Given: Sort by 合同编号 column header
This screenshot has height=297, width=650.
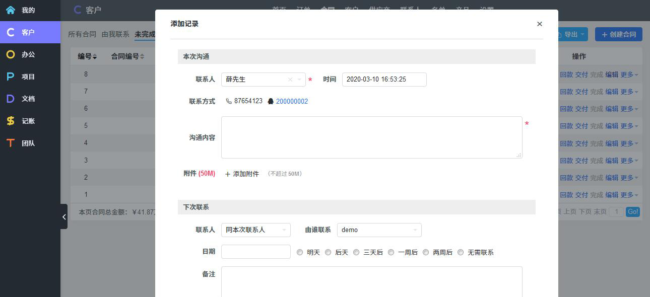Looking at the screenshot, I should click(127, 56).
